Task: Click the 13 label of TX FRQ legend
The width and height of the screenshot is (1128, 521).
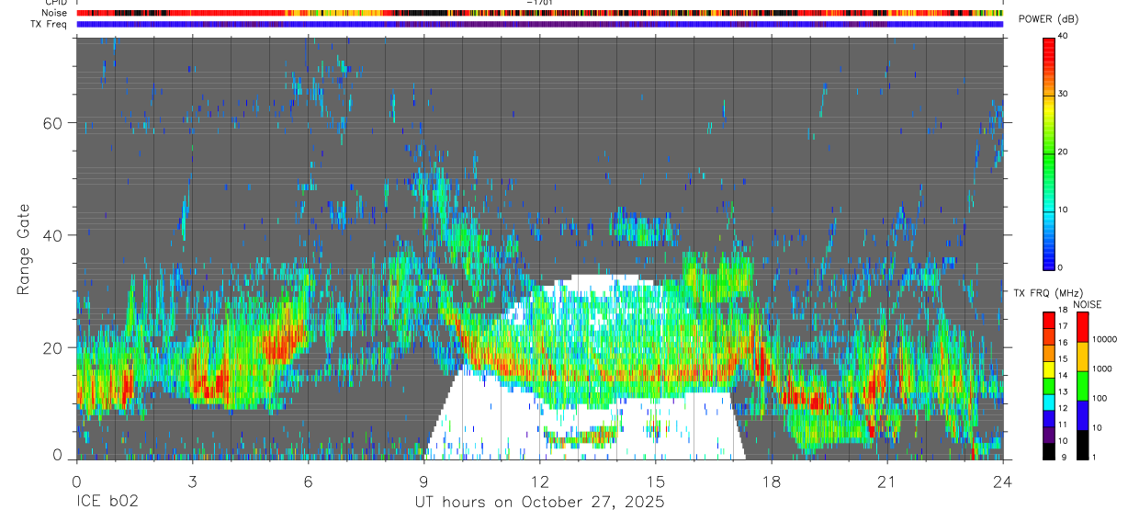Action: [1062, 392]
